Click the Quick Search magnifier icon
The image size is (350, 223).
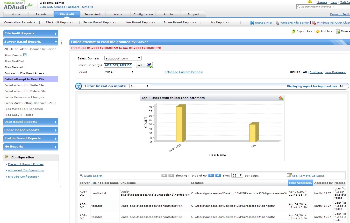click(81, 175)
